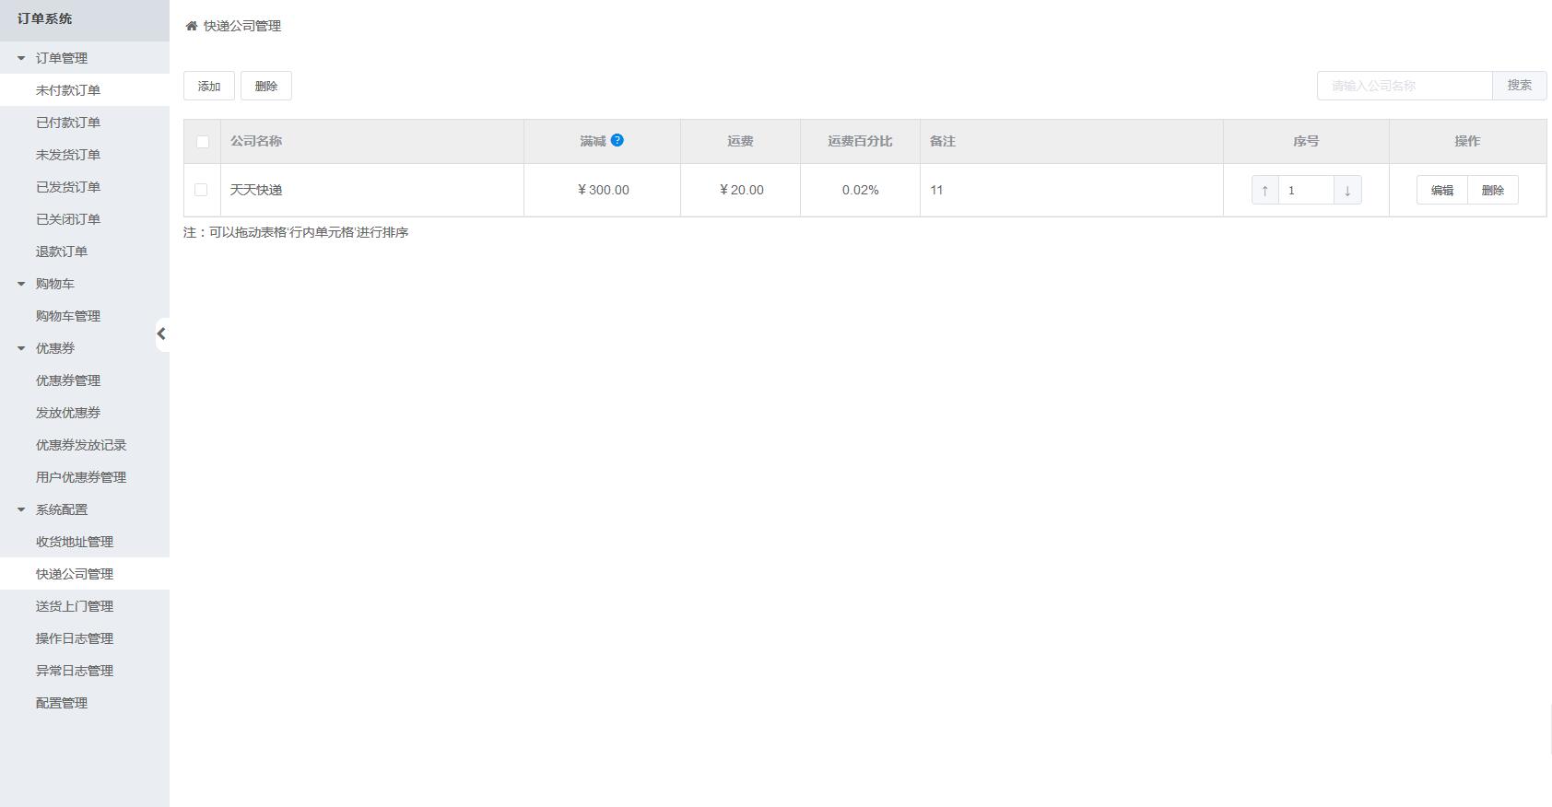Click the 天天快递 company name cell
The height and width of the screenshot is (807, 1552).
click(x=372, y=190)
